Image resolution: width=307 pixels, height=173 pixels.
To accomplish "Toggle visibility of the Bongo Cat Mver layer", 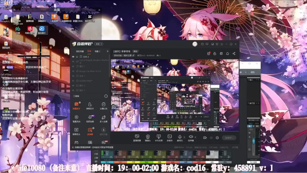I will [73, 71].
